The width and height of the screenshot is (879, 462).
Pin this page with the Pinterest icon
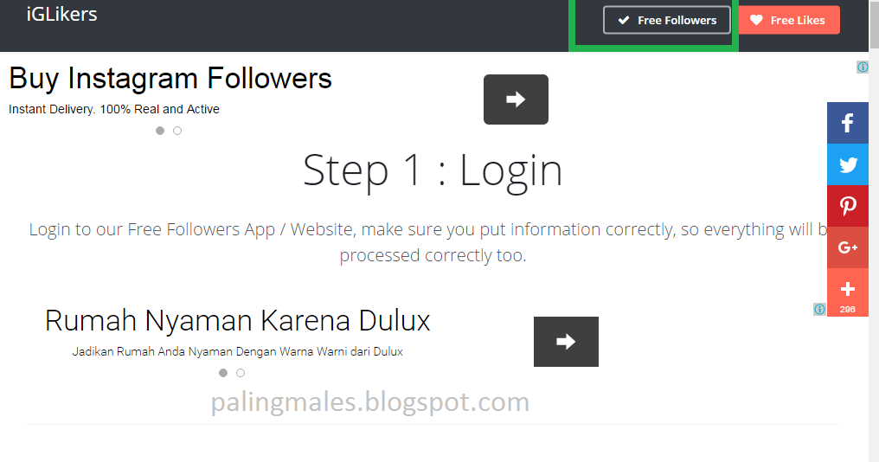848,206
